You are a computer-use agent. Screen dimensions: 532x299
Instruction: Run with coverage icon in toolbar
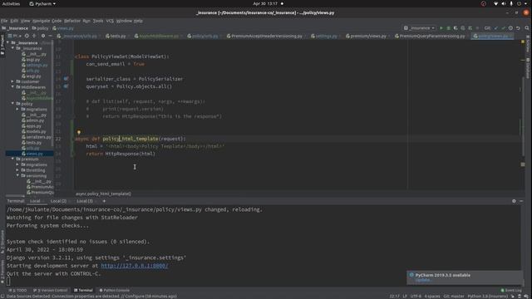coord(456,28)
